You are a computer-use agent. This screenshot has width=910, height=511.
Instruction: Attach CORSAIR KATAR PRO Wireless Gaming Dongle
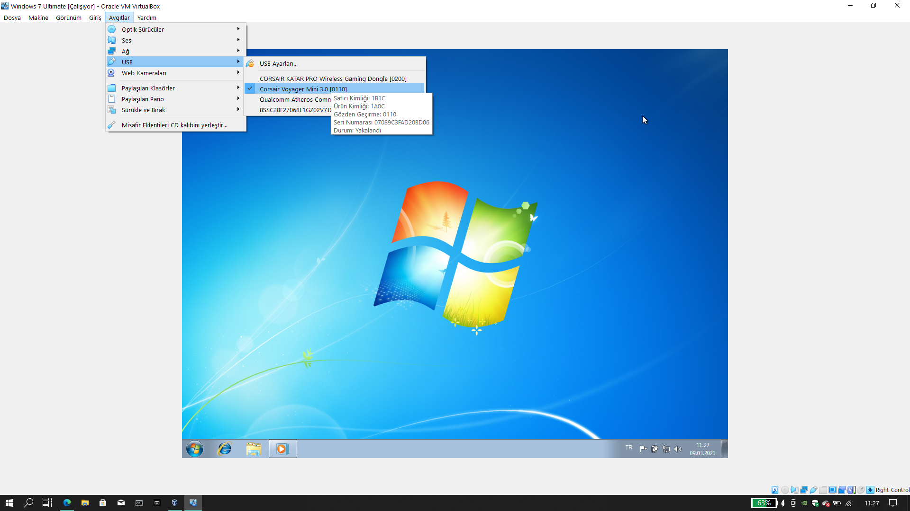tap(333, 79)
